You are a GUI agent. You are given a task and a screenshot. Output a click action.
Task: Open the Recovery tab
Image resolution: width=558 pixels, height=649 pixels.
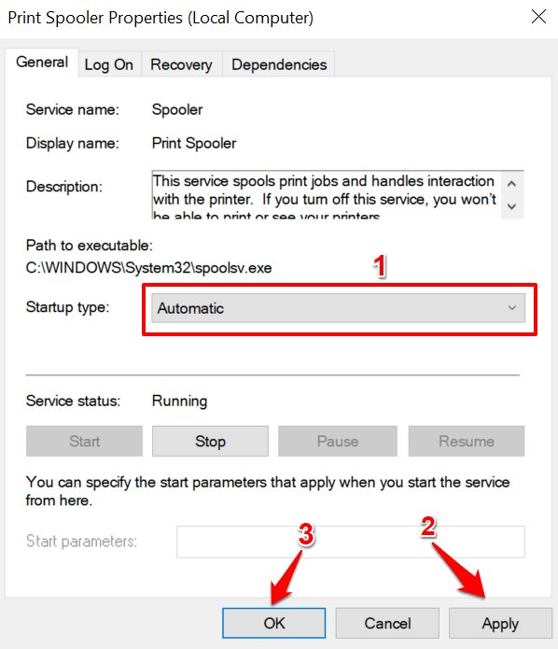(182, 64)
